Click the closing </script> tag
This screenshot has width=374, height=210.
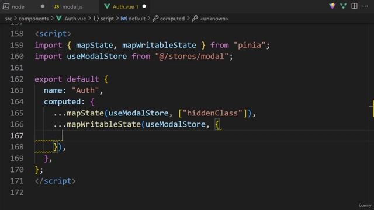tap(56, 181)
